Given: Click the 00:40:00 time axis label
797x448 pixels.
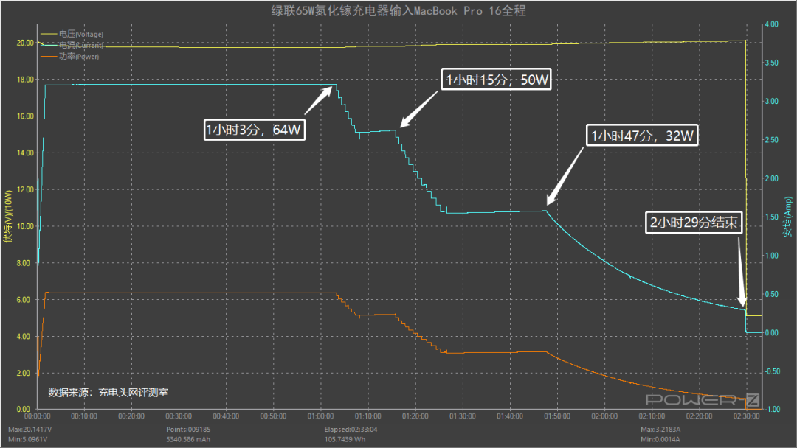Looking at the screenshot, I should [x=227, y=416].
